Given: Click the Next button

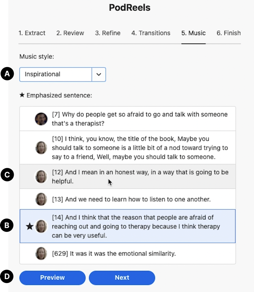Looking at the screenshot, I should [122, 278].
